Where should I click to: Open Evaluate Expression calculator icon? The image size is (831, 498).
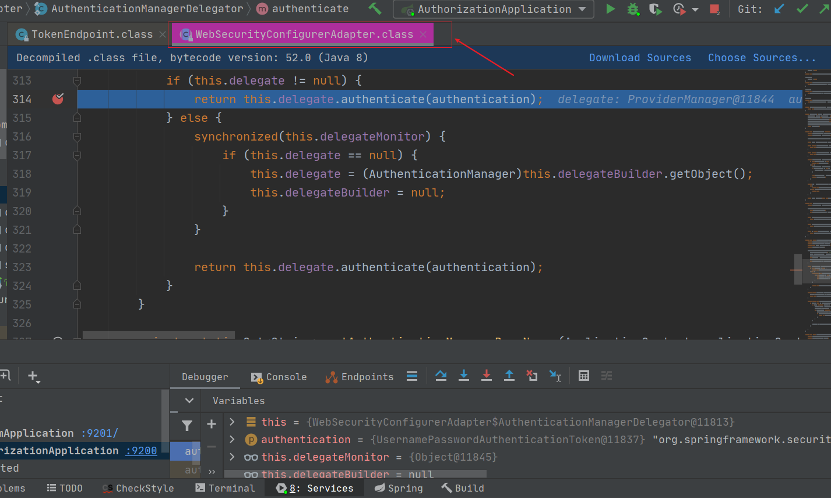(x=583, y=376)
